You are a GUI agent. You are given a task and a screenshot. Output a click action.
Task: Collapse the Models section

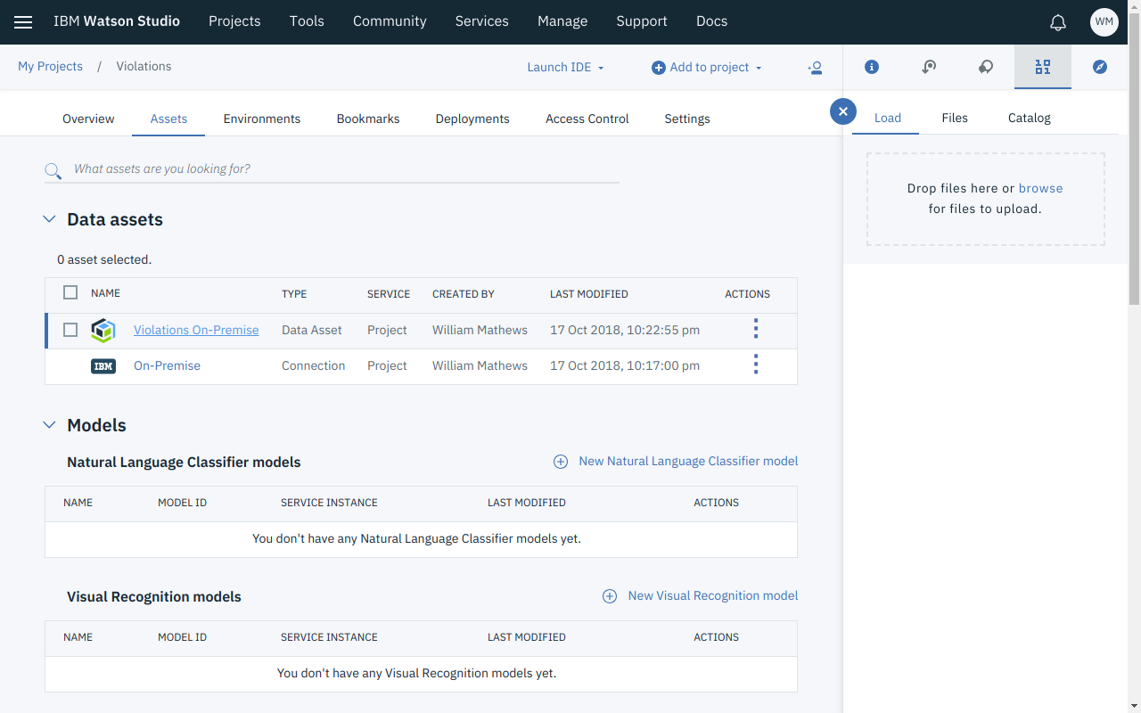pos(50,425)
